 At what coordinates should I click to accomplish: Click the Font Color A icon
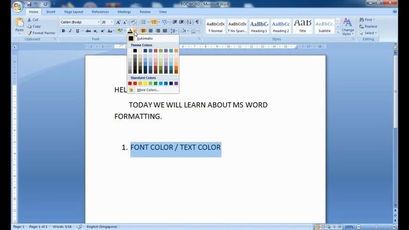pyautogui.click(x=130, y=31)
